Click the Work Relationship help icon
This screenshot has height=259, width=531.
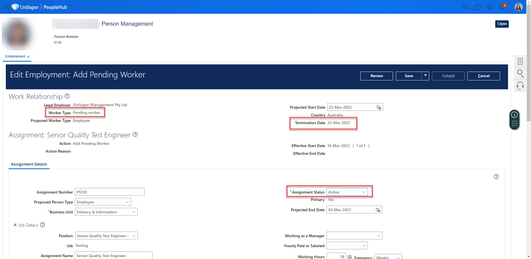click(67, 96)
